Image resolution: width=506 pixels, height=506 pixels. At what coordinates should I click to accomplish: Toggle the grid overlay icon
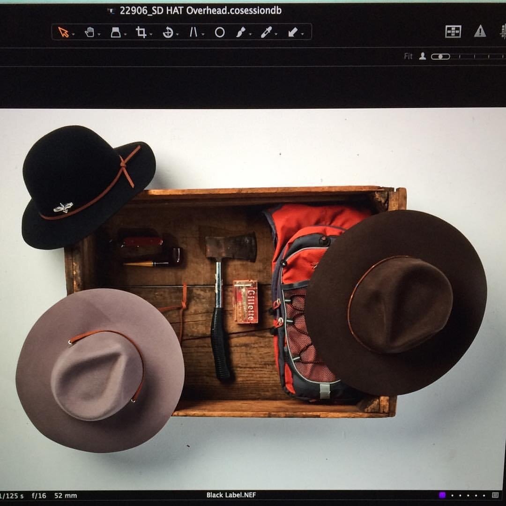click(453, 32)
